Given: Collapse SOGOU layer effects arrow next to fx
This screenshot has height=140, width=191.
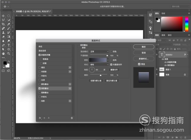Looking at the screenshot, I should click(187, 55).
